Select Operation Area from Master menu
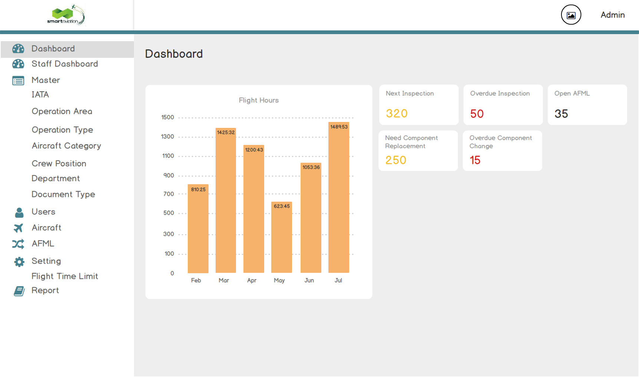 [x=62, y=112]
